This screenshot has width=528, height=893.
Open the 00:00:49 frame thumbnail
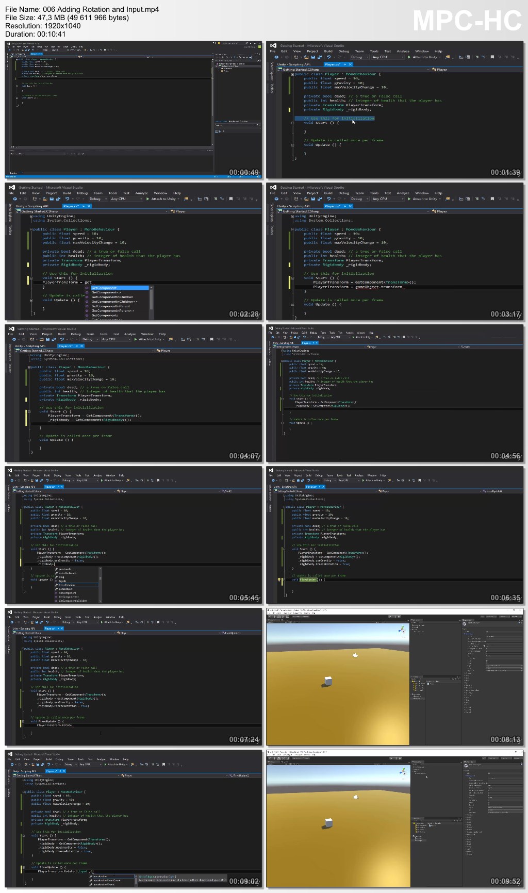tap(133, 110)
